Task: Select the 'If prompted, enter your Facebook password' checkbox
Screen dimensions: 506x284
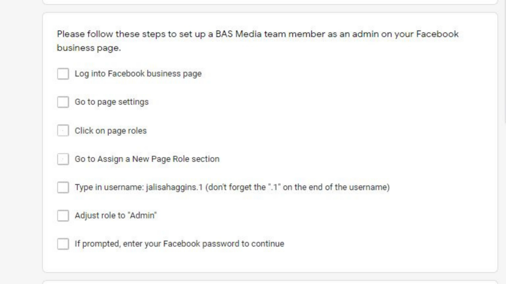Action: pos(63,244)
